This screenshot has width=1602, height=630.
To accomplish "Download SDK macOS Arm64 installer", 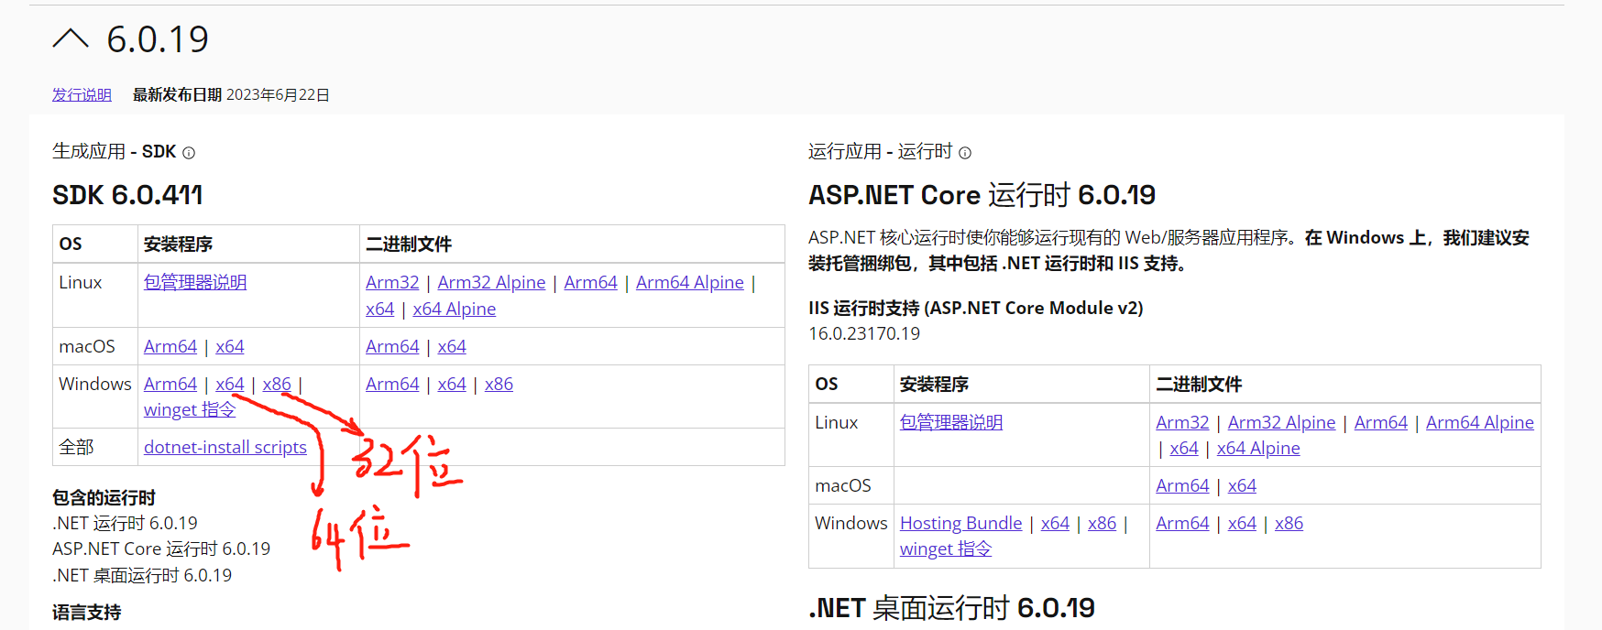I will (x=170, y=346).
